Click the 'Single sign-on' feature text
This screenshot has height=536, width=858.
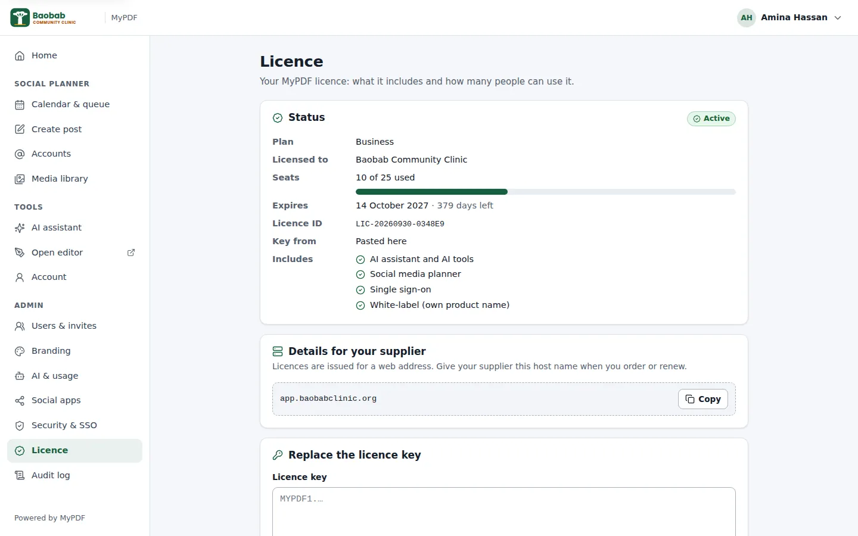(400, 289)
